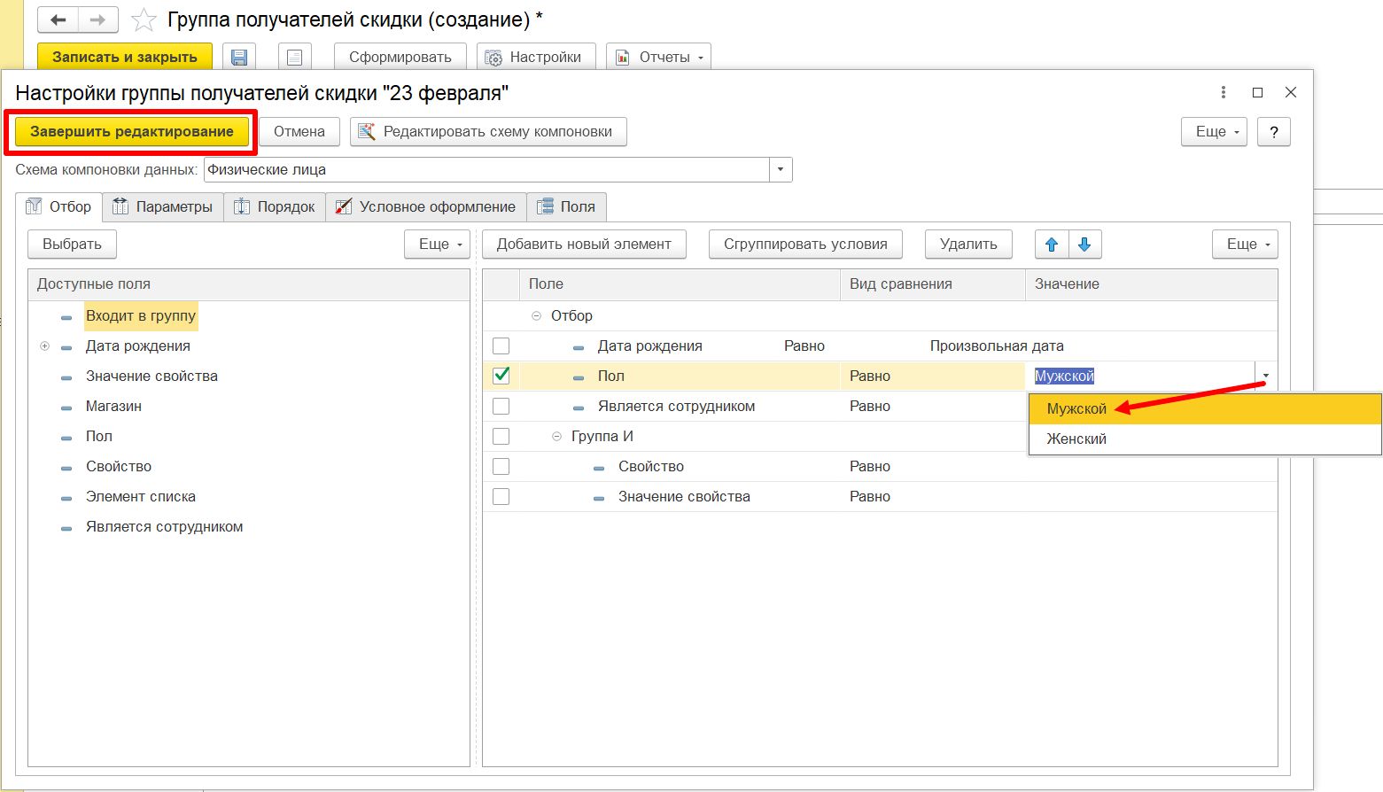
Task: Click the favorite star icon
Action: (x=144, y=19)
